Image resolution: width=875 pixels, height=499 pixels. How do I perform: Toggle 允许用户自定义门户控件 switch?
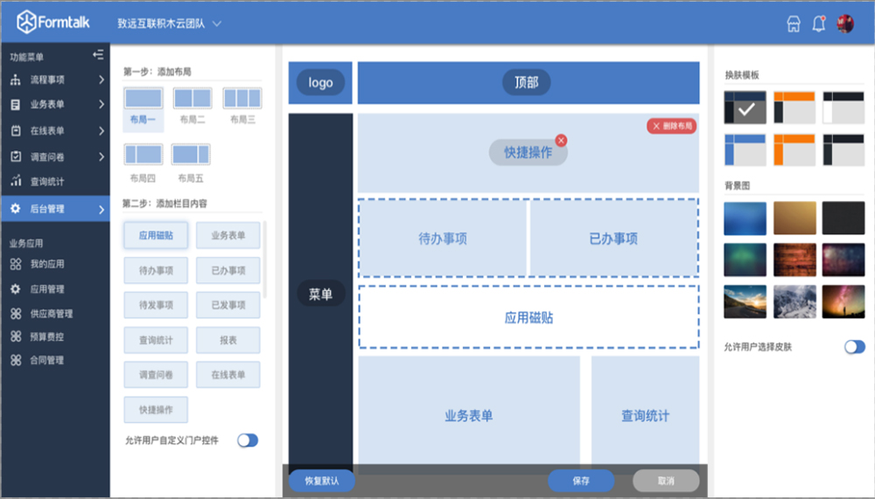coord(248,440)
